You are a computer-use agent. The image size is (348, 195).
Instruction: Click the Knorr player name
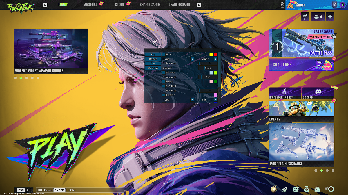300,5
